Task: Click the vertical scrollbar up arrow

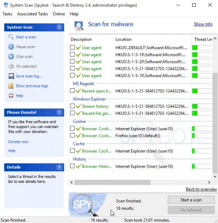Action: (215, 39)
